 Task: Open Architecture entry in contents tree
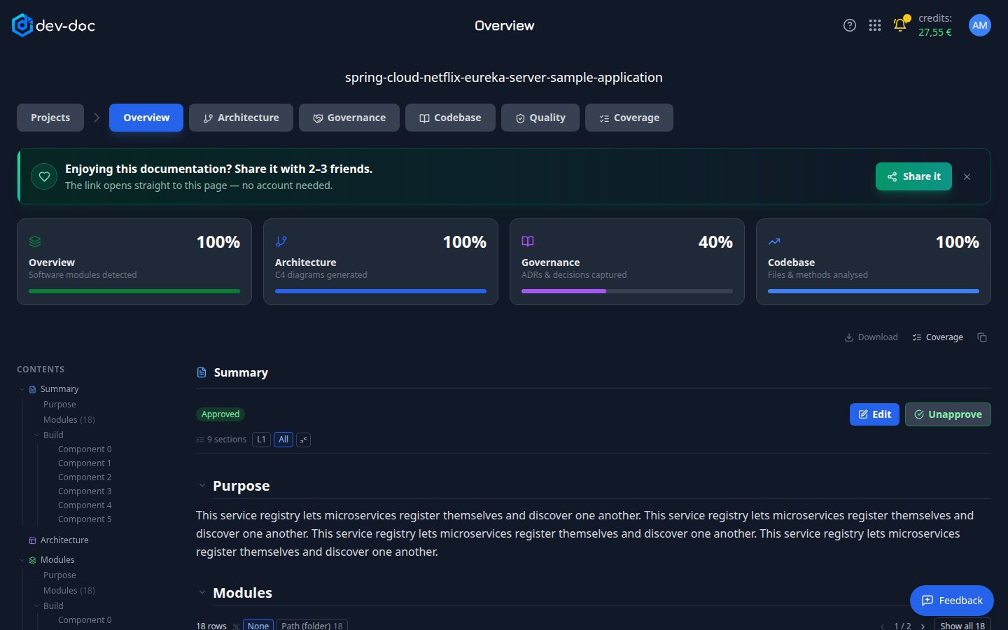click(64, 540)
